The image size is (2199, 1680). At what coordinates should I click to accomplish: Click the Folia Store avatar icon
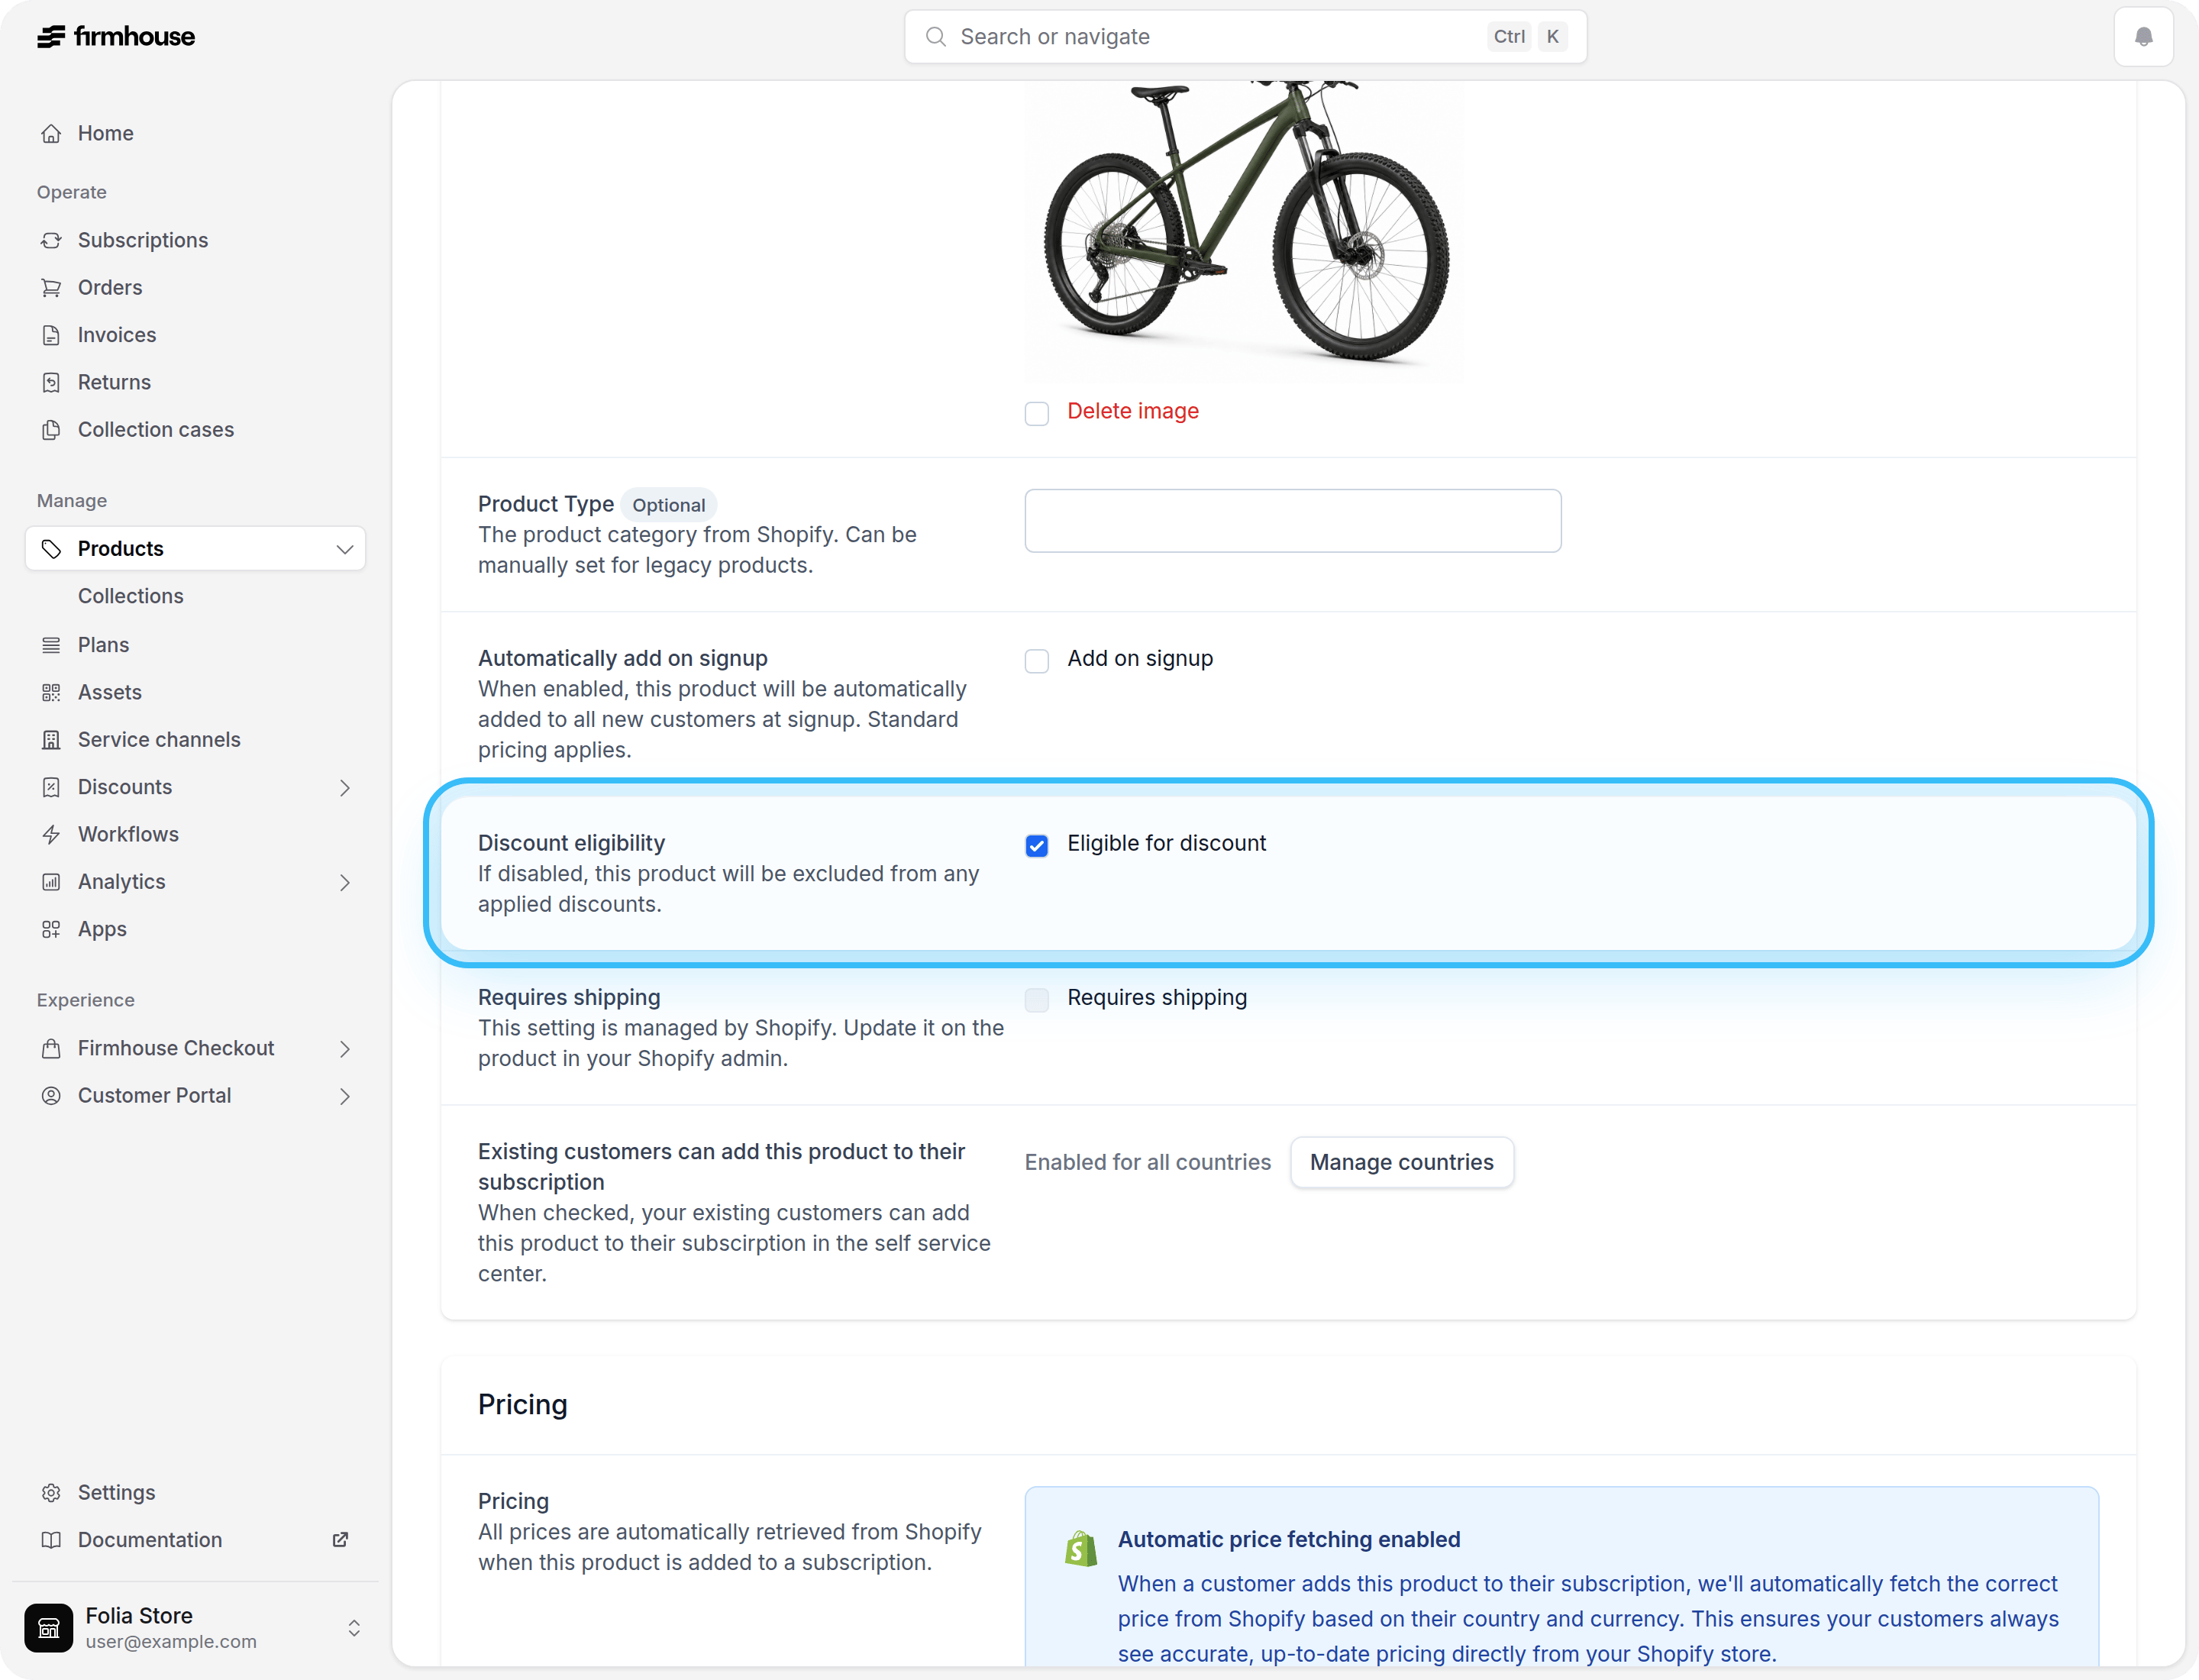(x=49, y=1628)
